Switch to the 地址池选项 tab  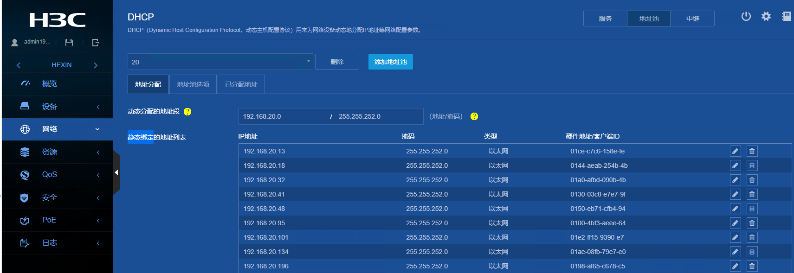pyautogui.click(x=193, y=84)
